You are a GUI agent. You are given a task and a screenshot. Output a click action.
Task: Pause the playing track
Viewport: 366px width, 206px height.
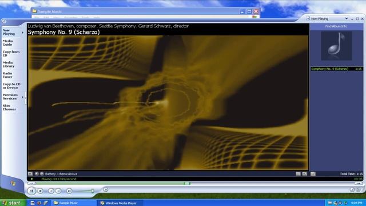31,191
